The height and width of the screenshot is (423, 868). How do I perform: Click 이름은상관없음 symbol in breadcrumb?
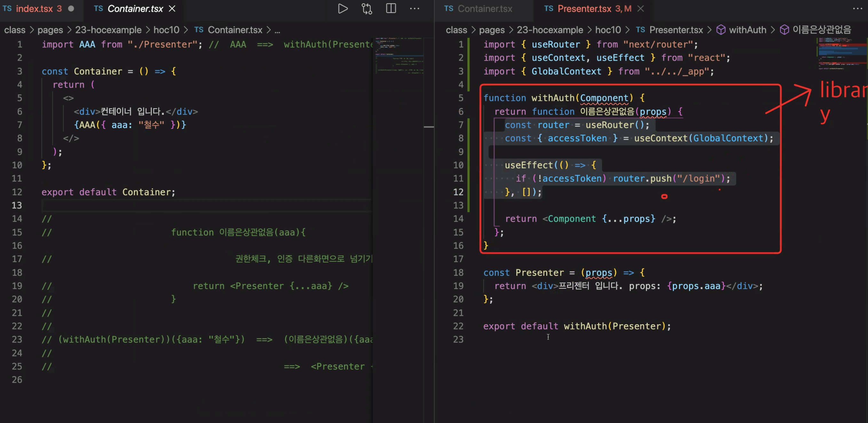(822, 30)
